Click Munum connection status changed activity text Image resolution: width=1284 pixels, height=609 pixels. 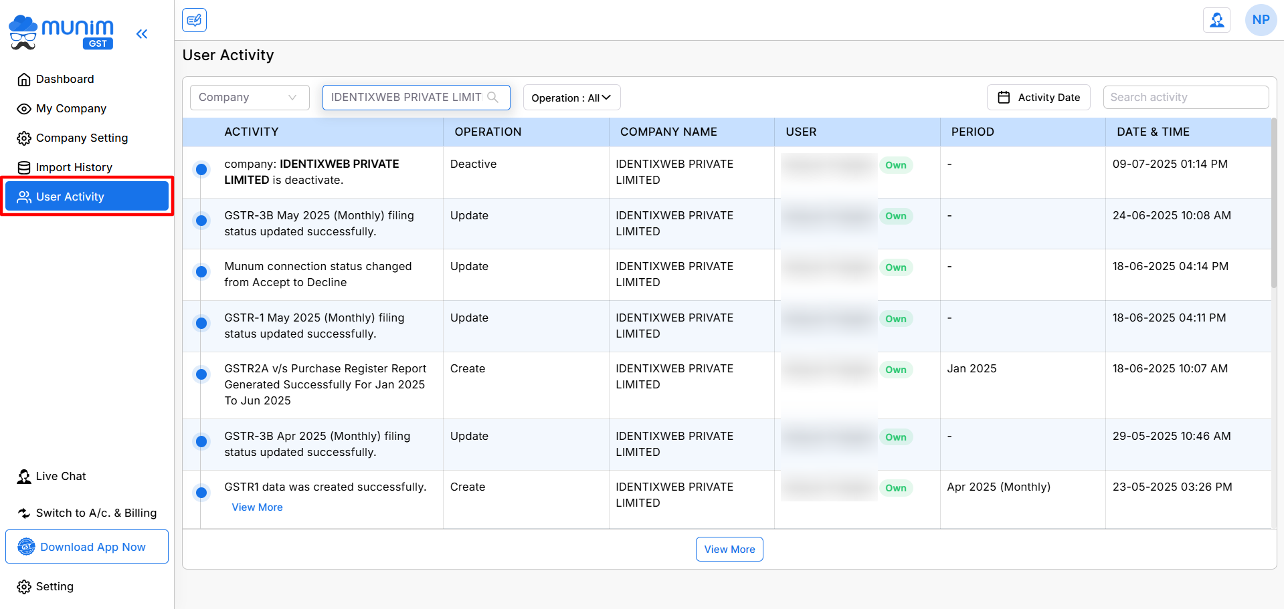coord(318,275)
